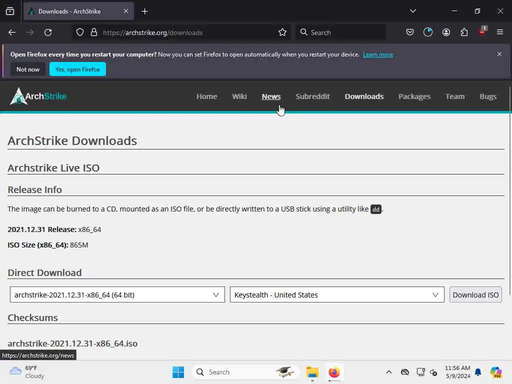Open the Pocket save icon
Screen dimensions: 512x384
410,32
